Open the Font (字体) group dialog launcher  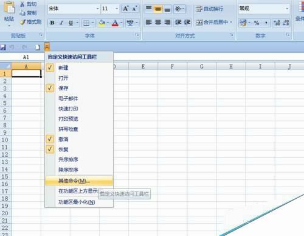coord(137,35)
